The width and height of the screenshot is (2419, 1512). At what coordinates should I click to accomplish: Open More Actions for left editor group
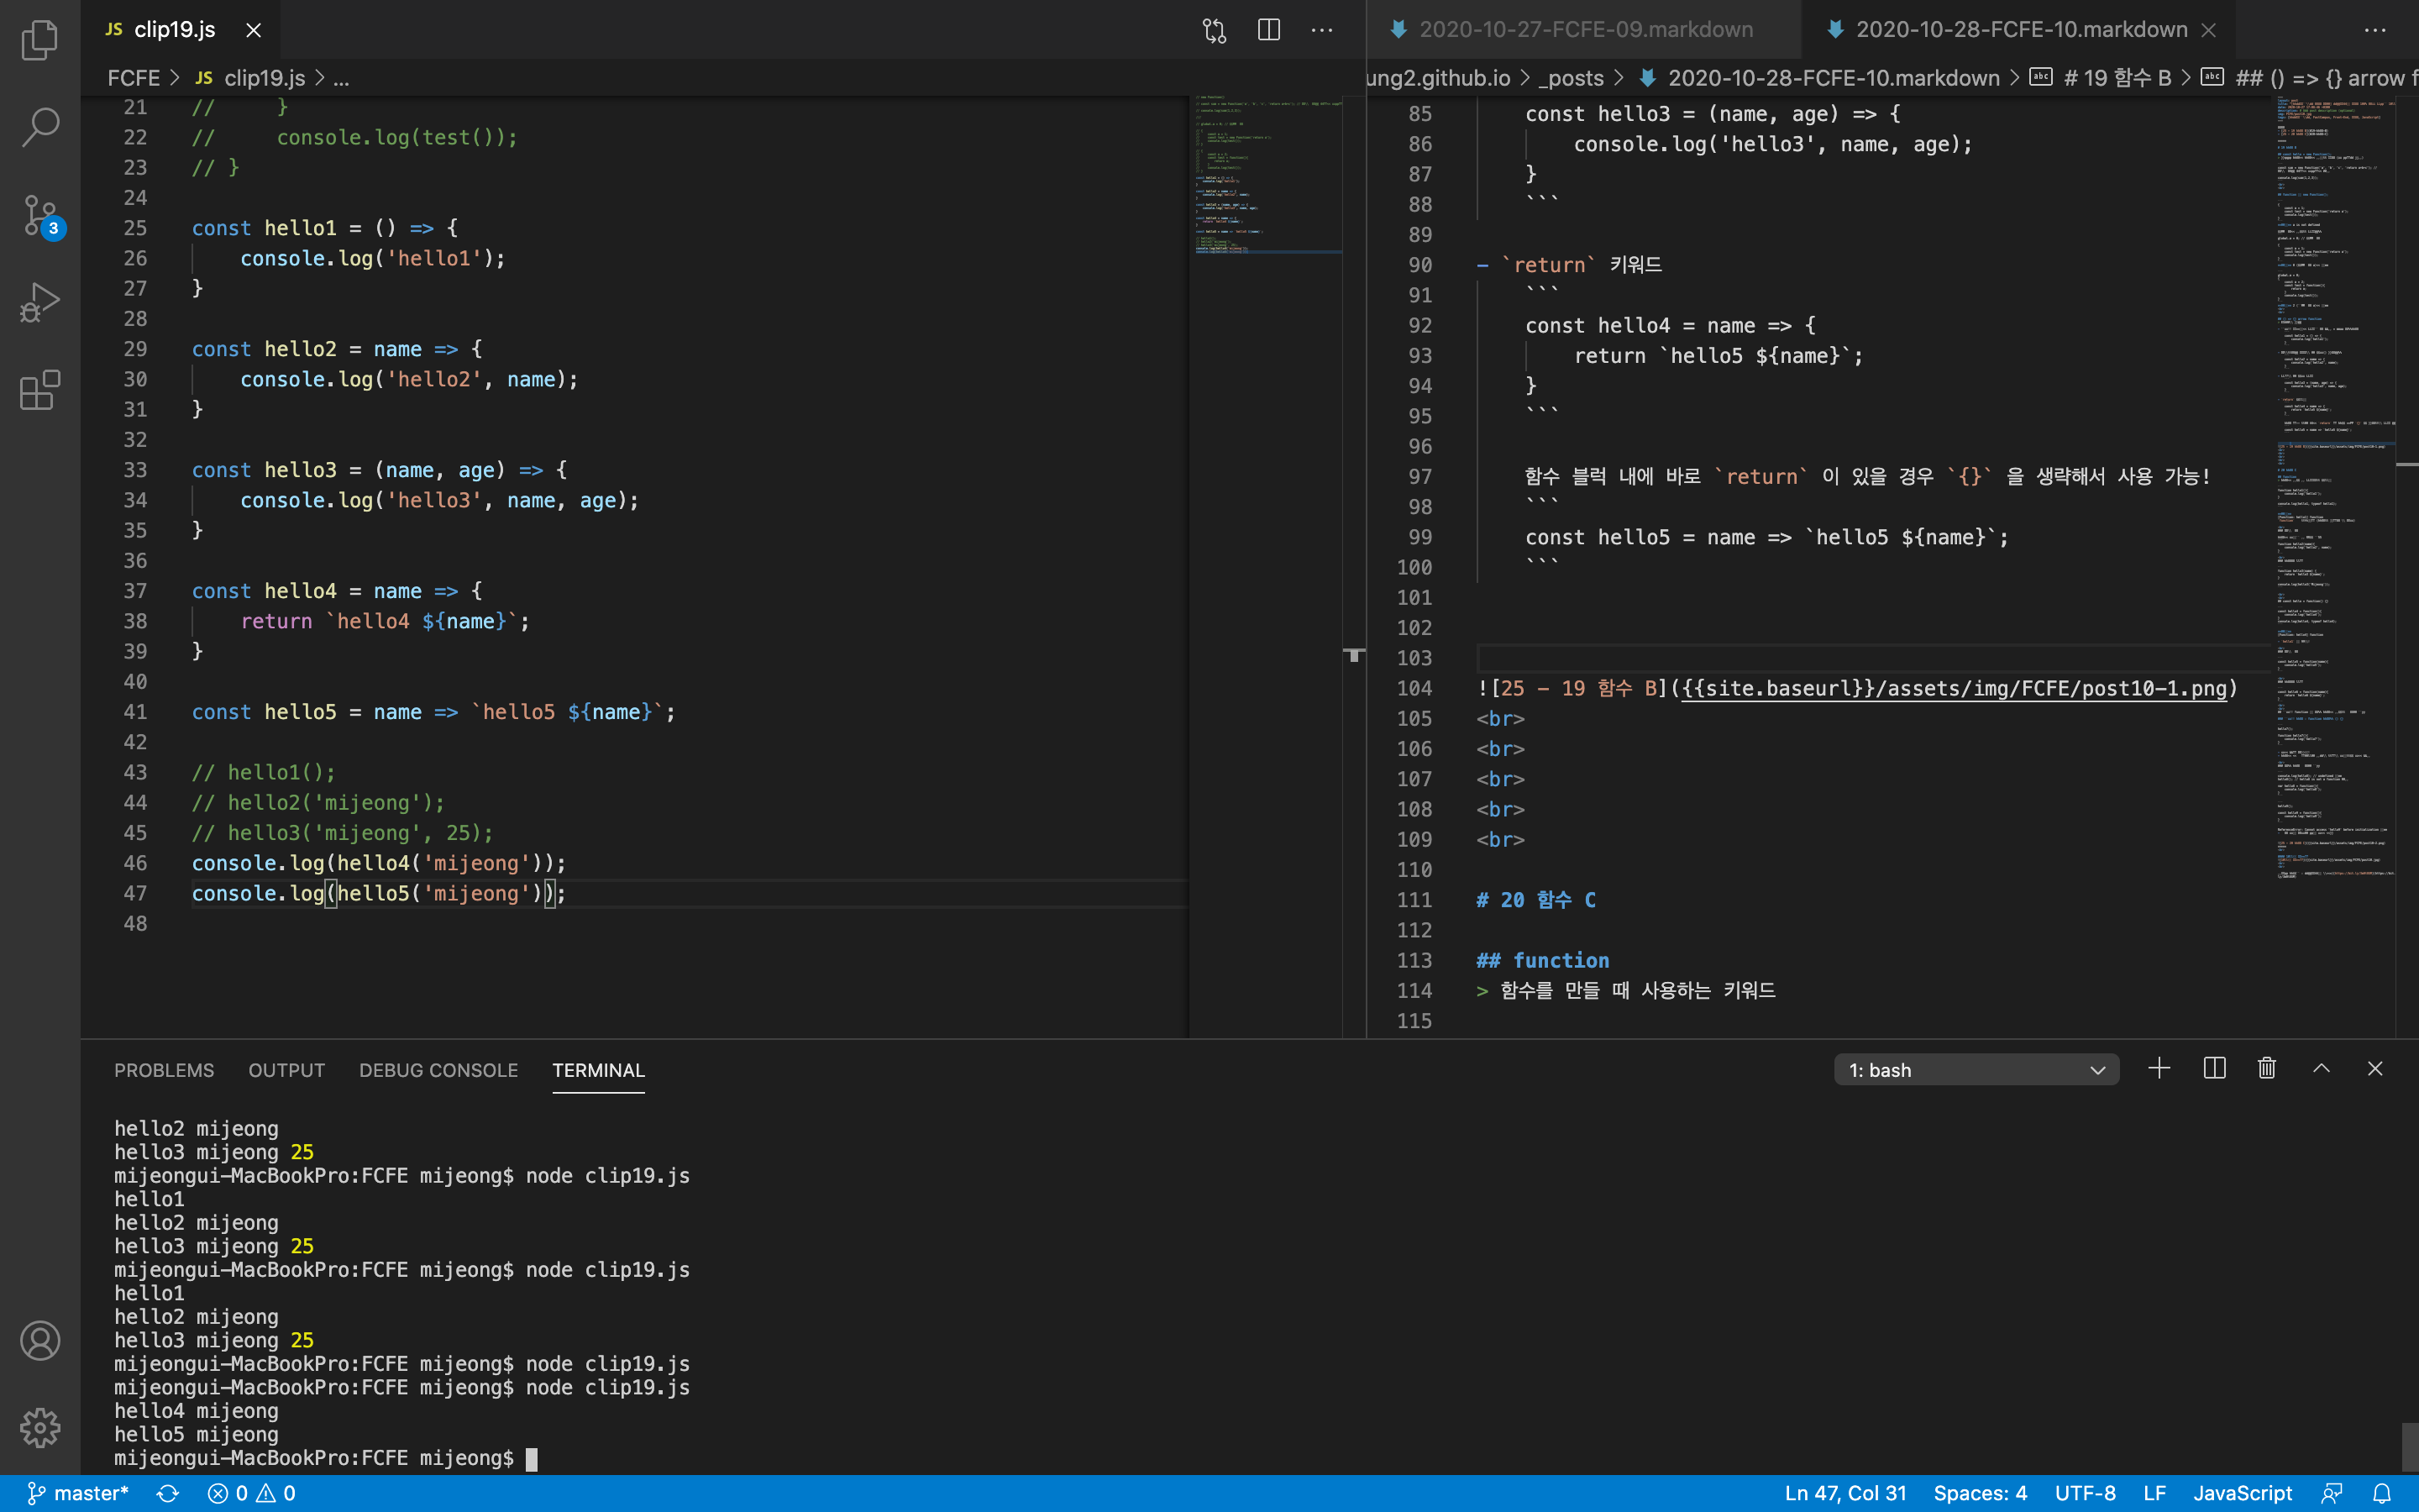(x=1322, y=30)
